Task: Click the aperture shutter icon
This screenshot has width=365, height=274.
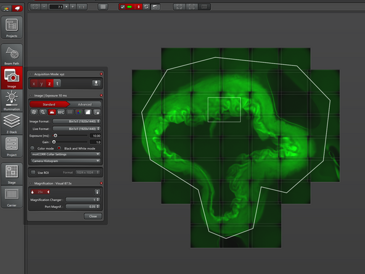Action: [x=34, y=112]
